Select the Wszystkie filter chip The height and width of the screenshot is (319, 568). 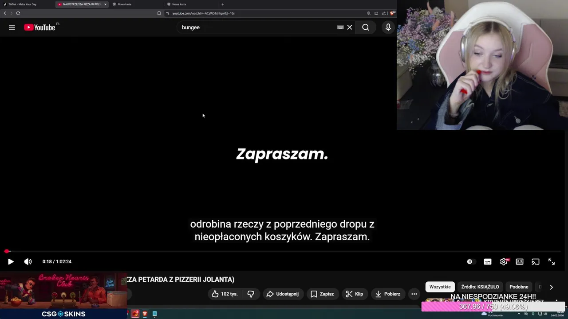tap(440, 287)
